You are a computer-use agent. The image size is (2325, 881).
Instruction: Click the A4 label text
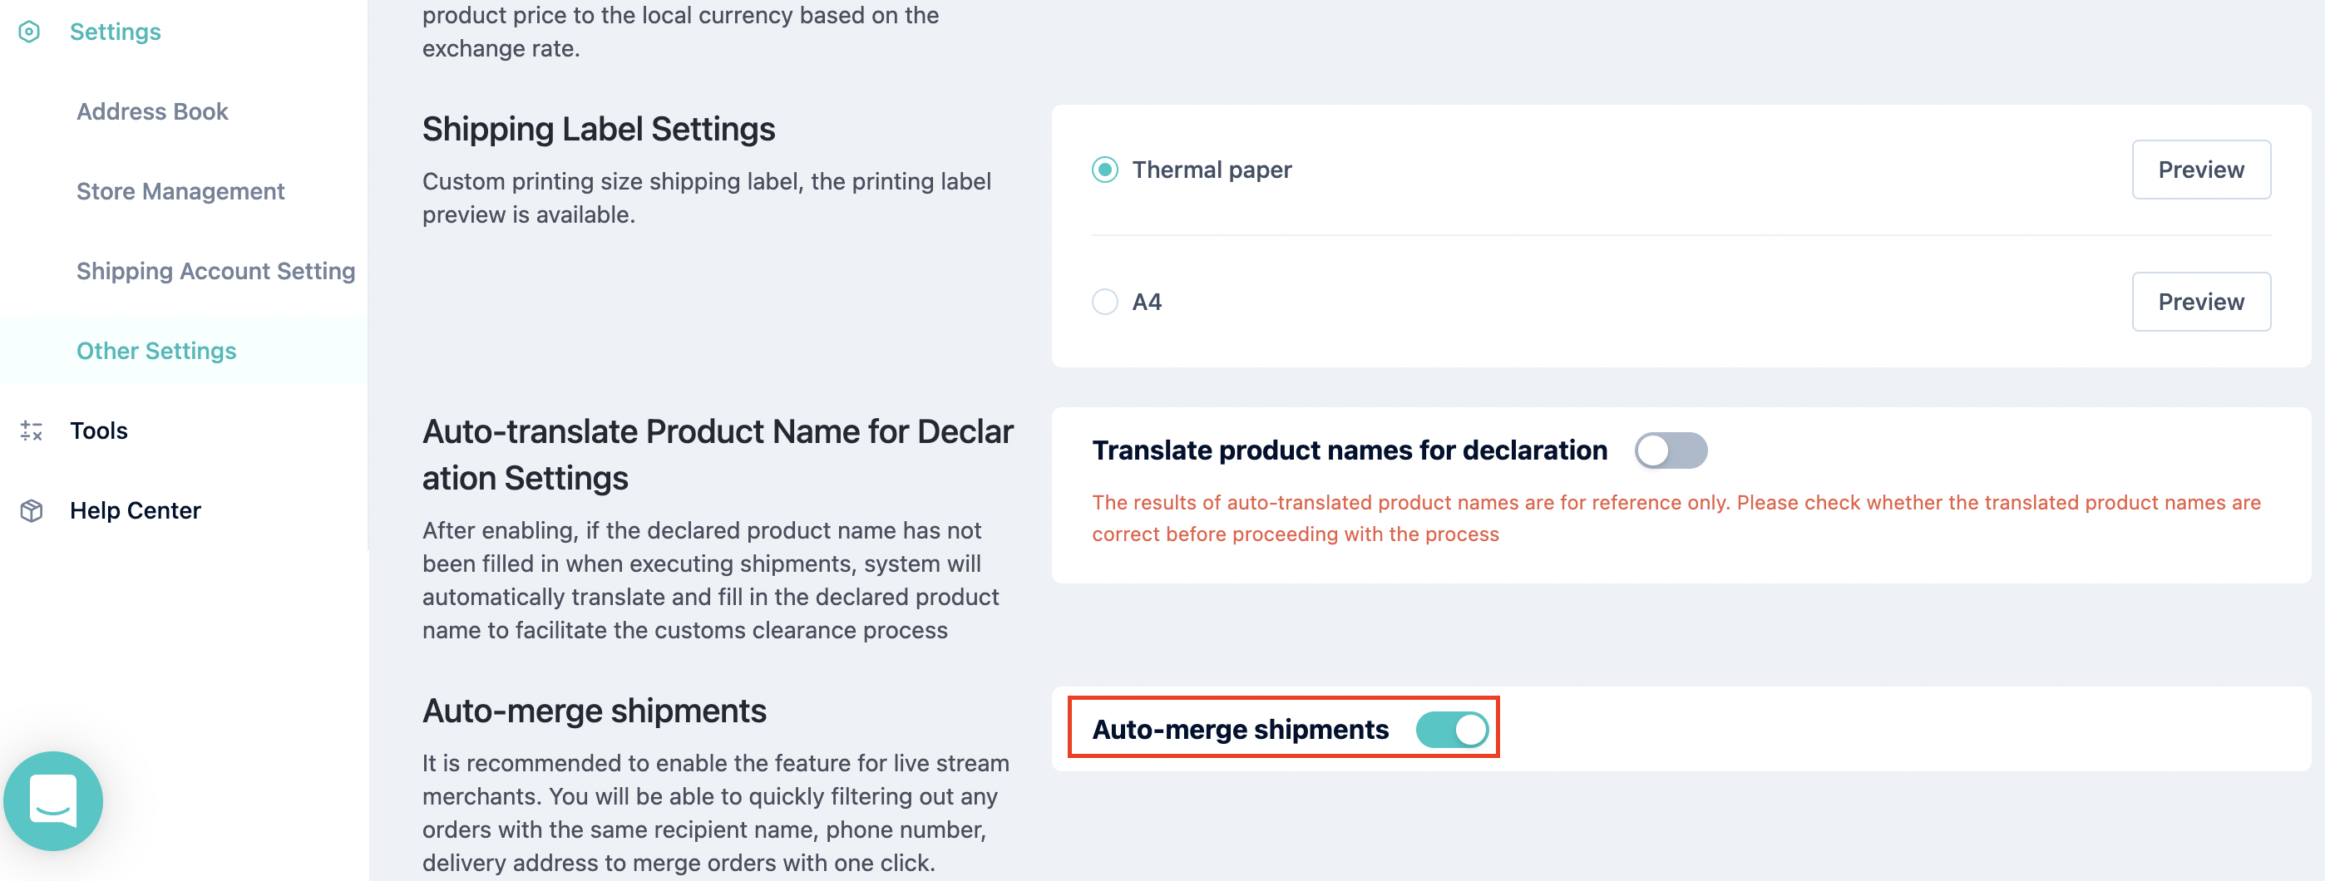(x=1146, y=302)
